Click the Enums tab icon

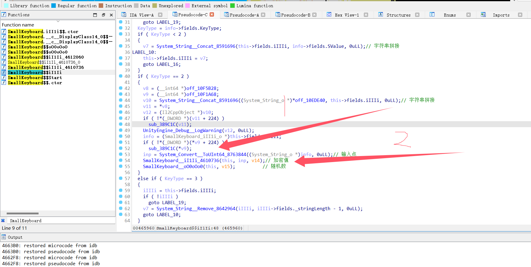[x=432, y=15]
